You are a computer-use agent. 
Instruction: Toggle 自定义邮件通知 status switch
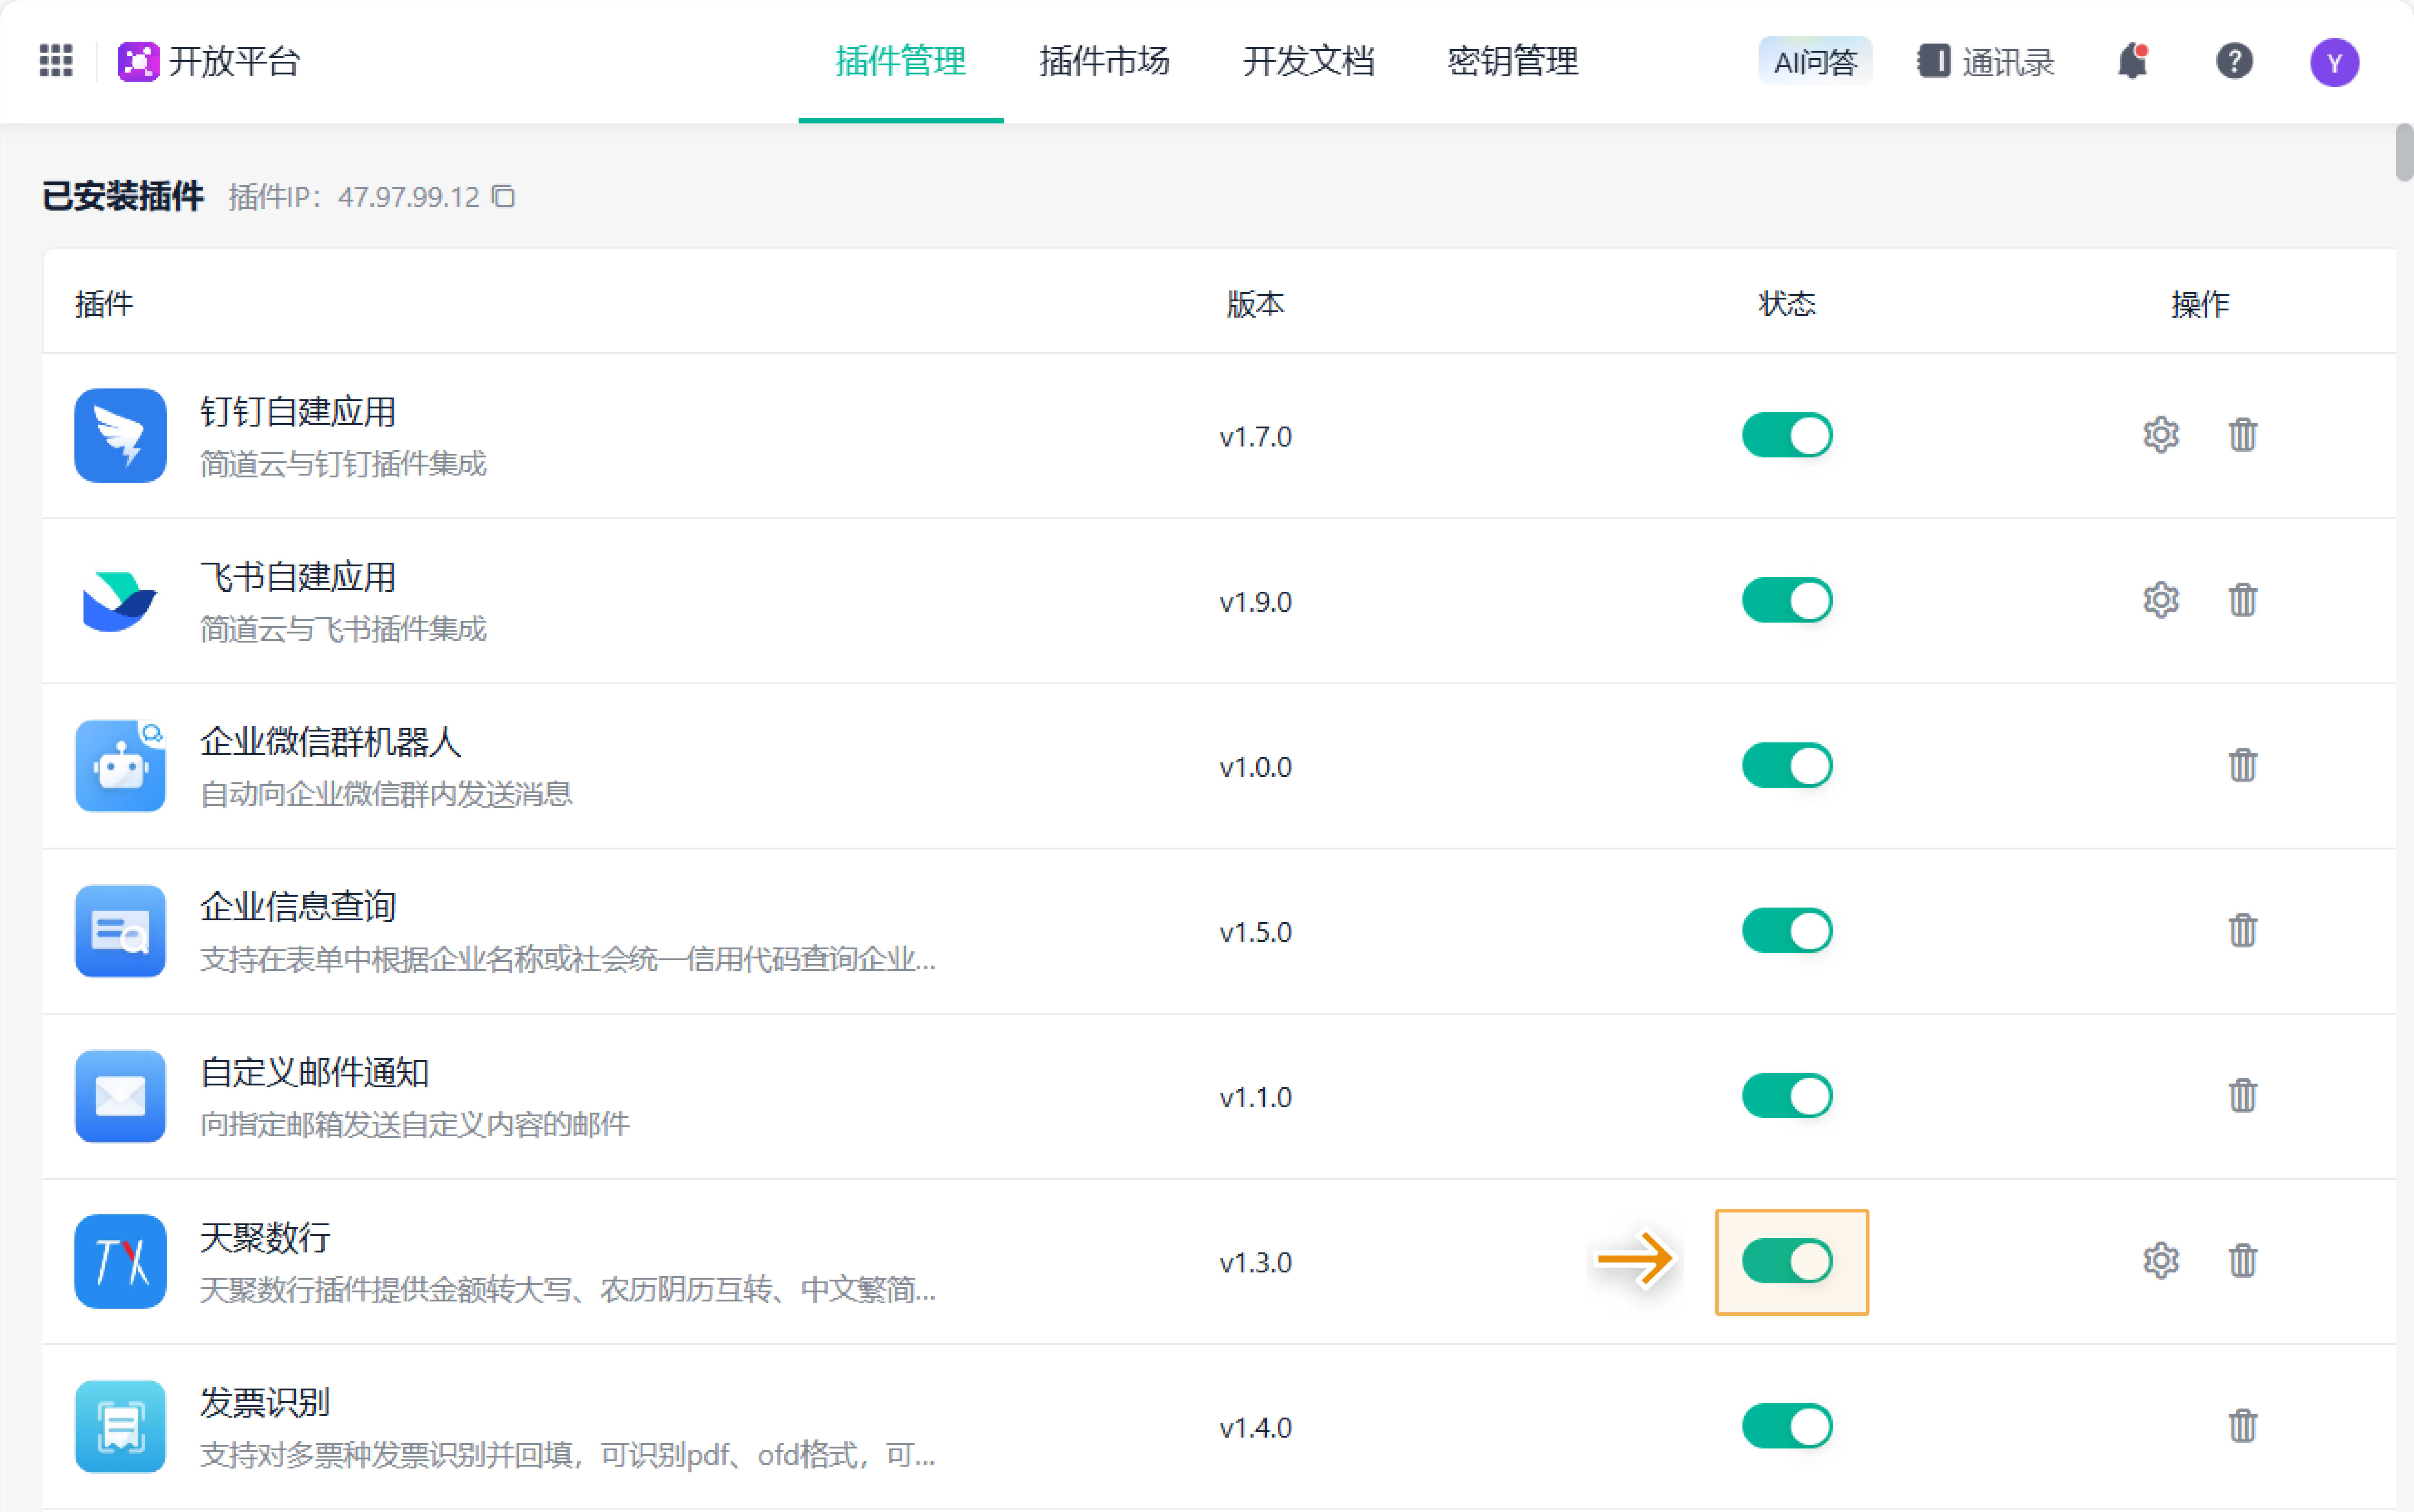pyautogui.click(x=1787, y=1095)
